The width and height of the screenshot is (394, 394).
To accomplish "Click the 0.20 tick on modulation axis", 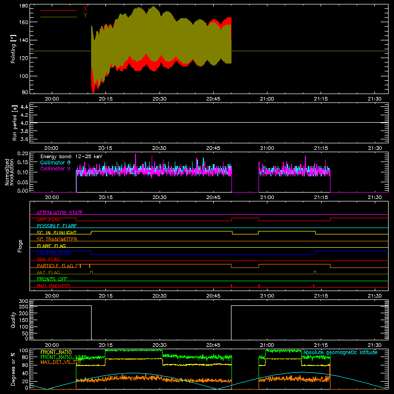I will click(x=23, y=154).
